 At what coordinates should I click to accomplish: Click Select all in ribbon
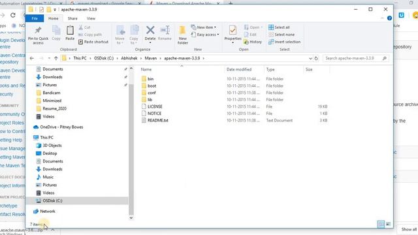tap(279, 27)
